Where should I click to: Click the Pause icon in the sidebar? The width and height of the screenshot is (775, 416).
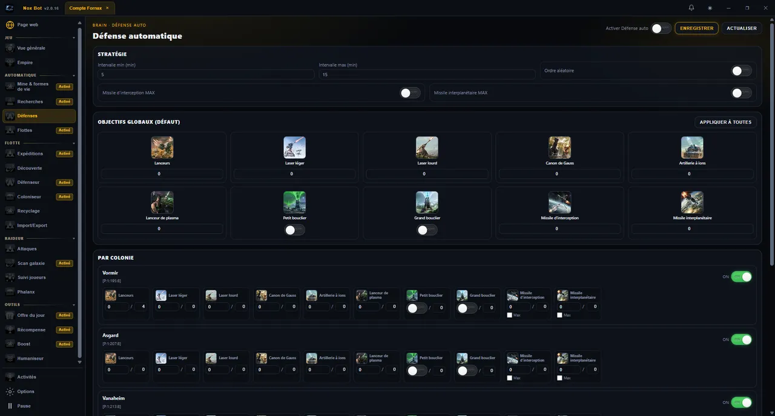point(10,406)
